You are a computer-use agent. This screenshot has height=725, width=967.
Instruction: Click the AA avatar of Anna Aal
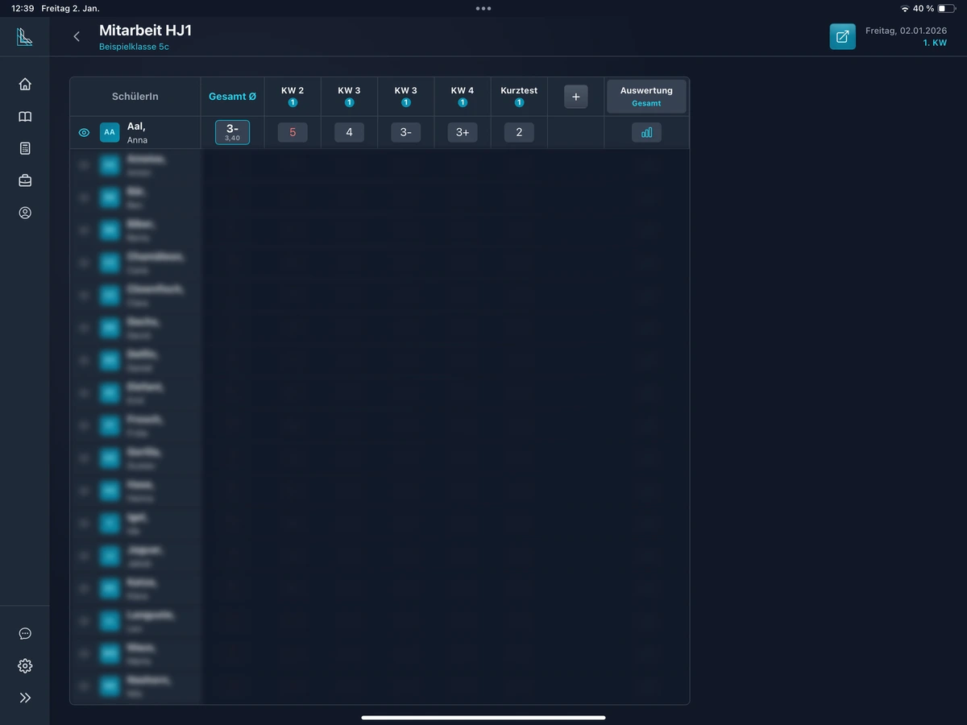110,132
